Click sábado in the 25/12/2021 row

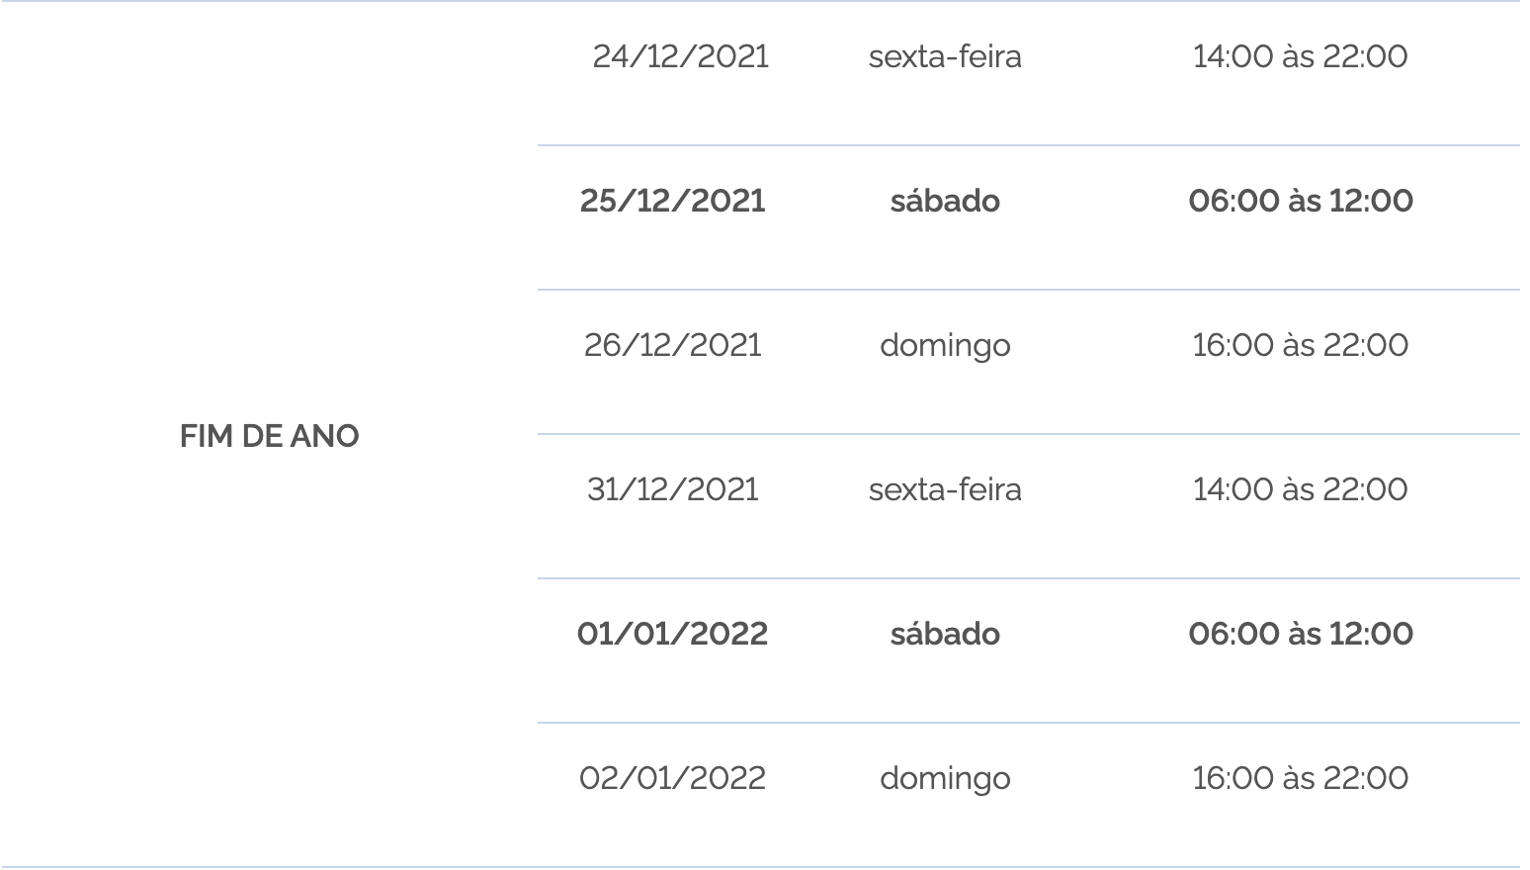tap(945, 201)
